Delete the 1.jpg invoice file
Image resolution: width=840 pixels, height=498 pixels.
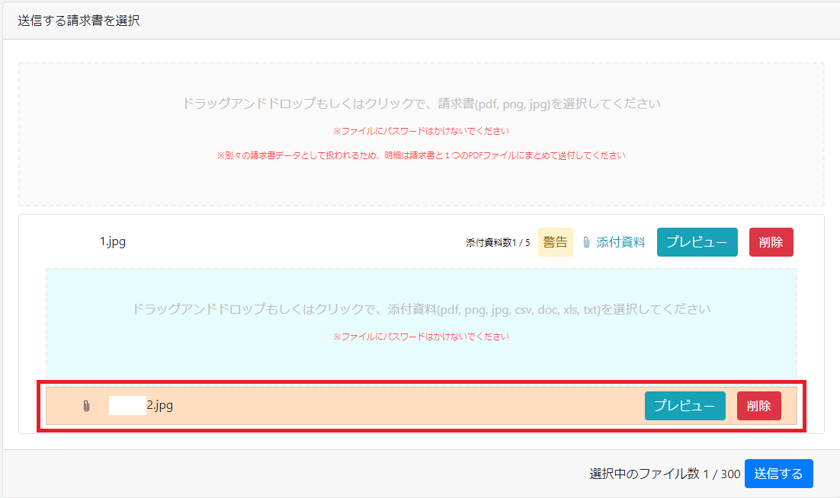(x=771, y=242)
